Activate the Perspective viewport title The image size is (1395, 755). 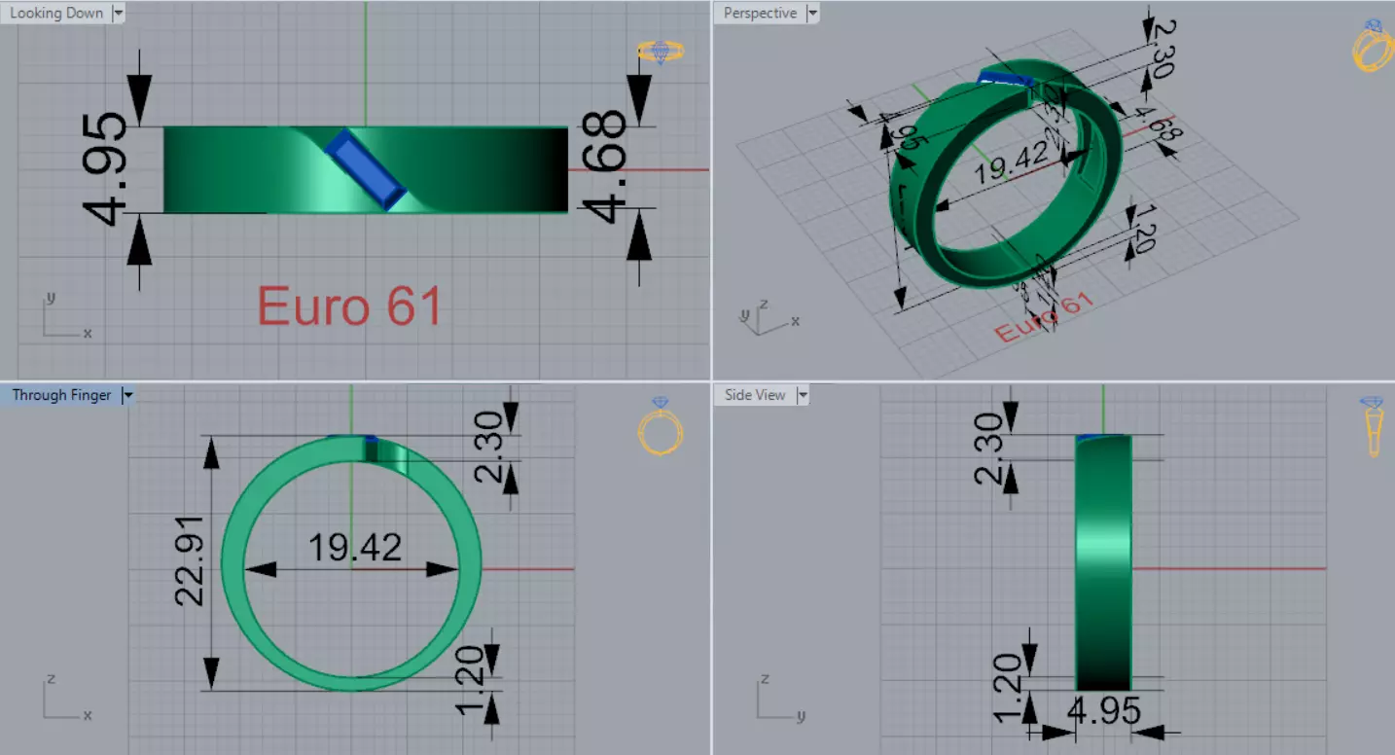pos(760,13)
